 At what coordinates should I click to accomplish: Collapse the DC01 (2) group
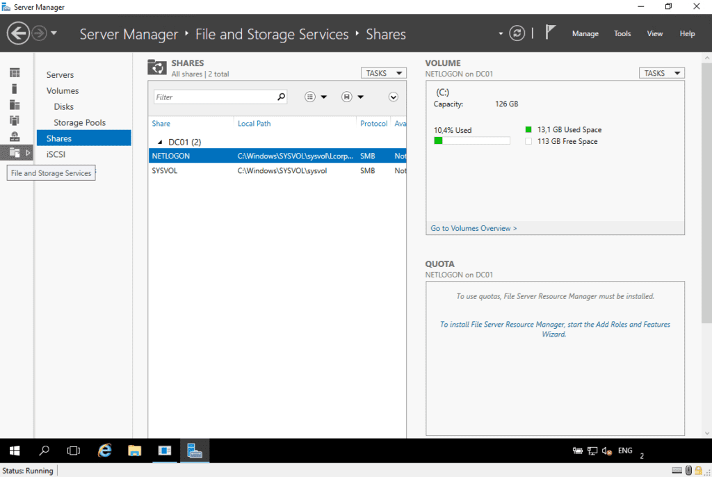point(160,142)
